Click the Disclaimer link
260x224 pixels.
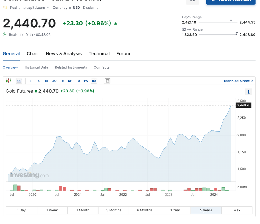pyautogui.click(x=91, y=8)
